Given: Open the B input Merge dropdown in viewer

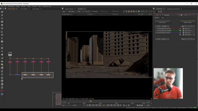Looking at the screenshot, I should point(118,11).
